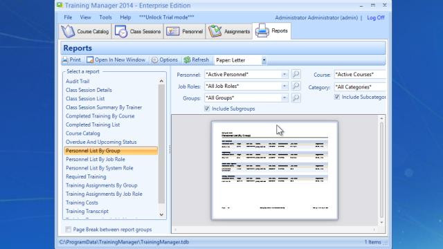The image size is (443, 249).
Task: Click the Course Catalog book icon
Action: tap(68, 31)
